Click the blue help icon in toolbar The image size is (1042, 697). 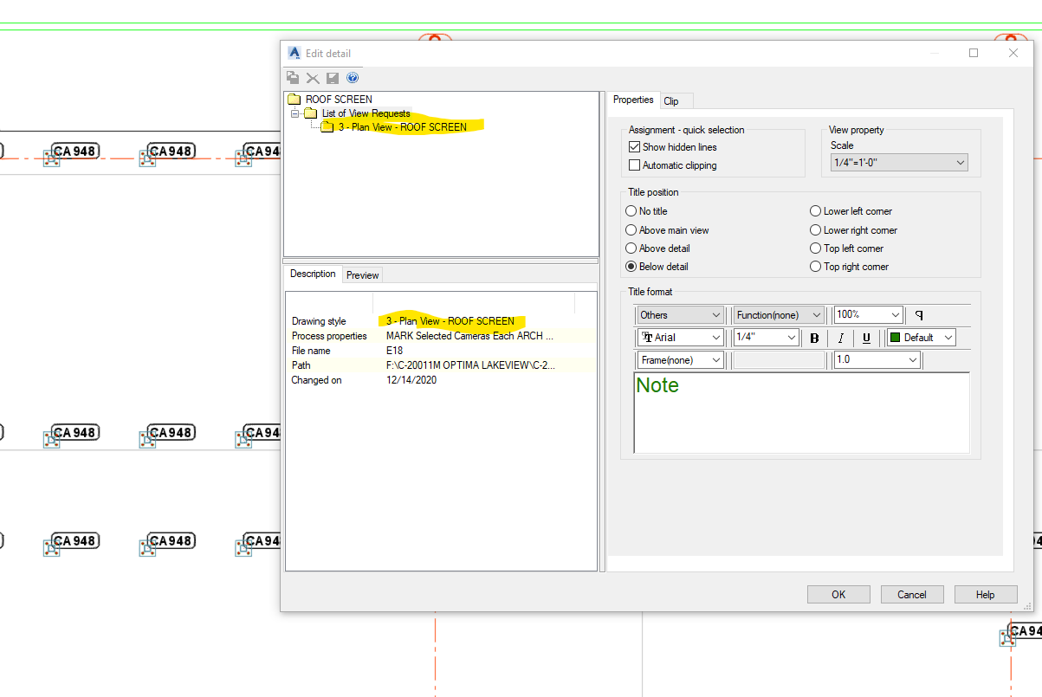pos(353,77)
